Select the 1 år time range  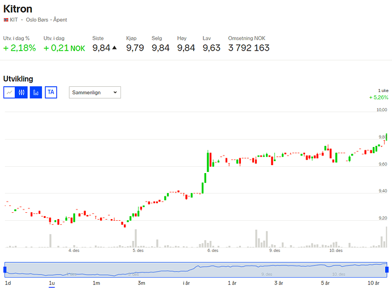click(x=232, y=283)
